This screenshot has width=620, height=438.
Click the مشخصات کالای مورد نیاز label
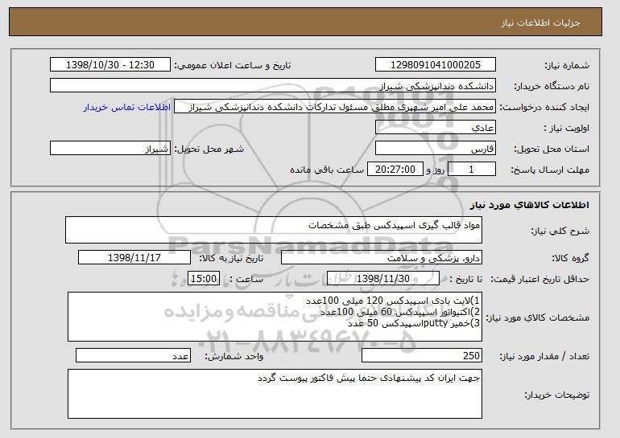[538, 317]
